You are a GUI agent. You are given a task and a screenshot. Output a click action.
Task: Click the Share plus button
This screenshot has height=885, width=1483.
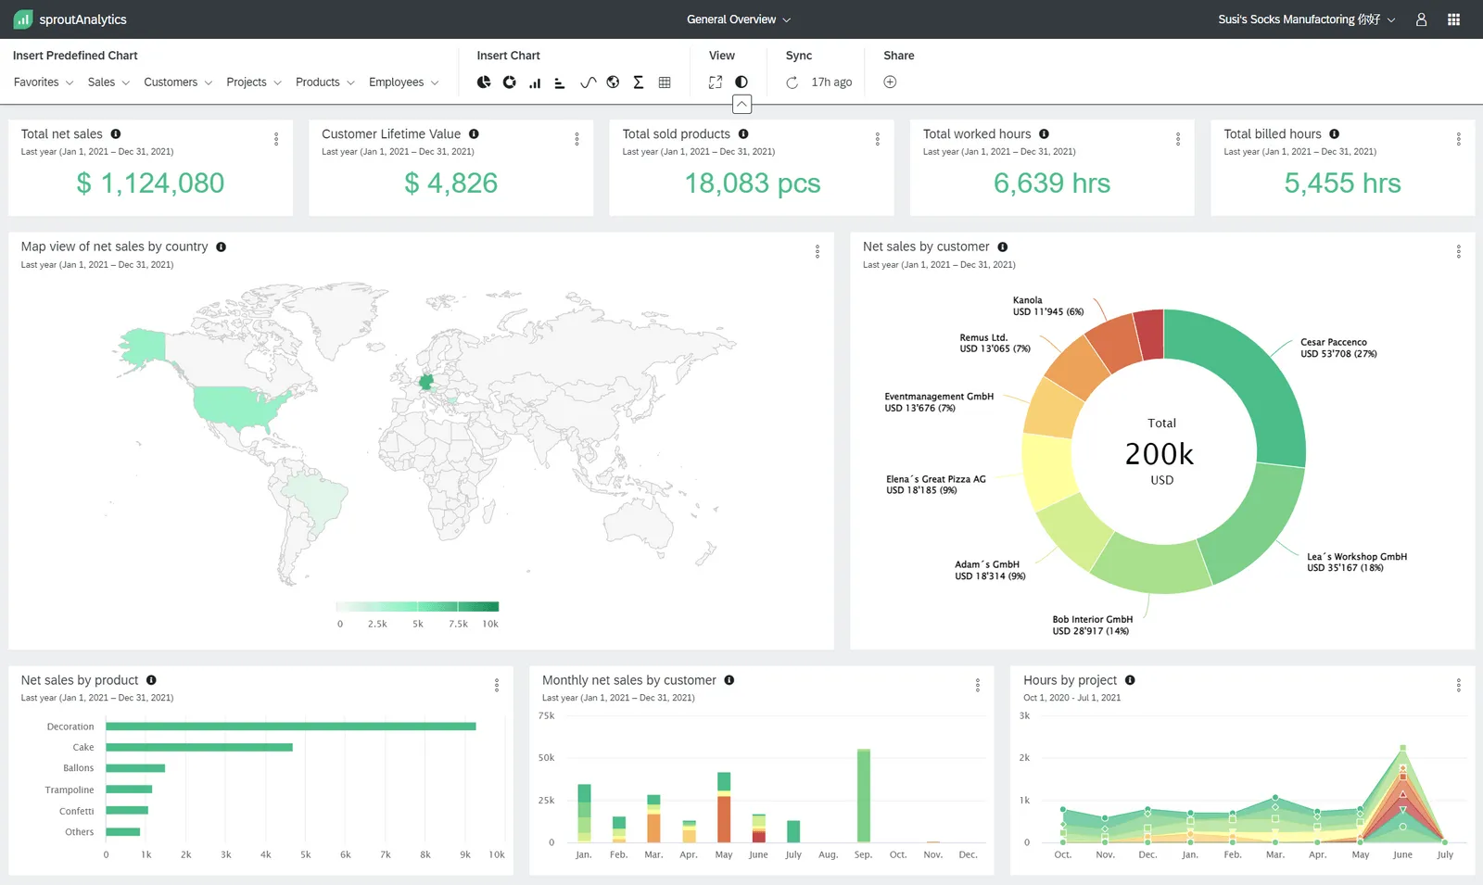(x=890, y=82)
